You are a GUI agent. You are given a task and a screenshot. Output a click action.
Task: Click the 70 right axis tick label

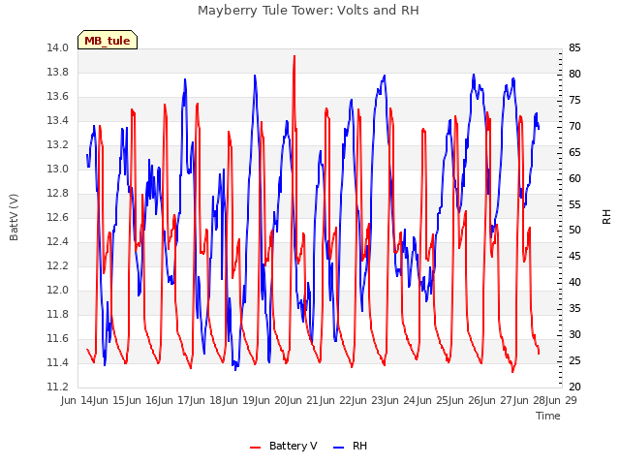574,127
